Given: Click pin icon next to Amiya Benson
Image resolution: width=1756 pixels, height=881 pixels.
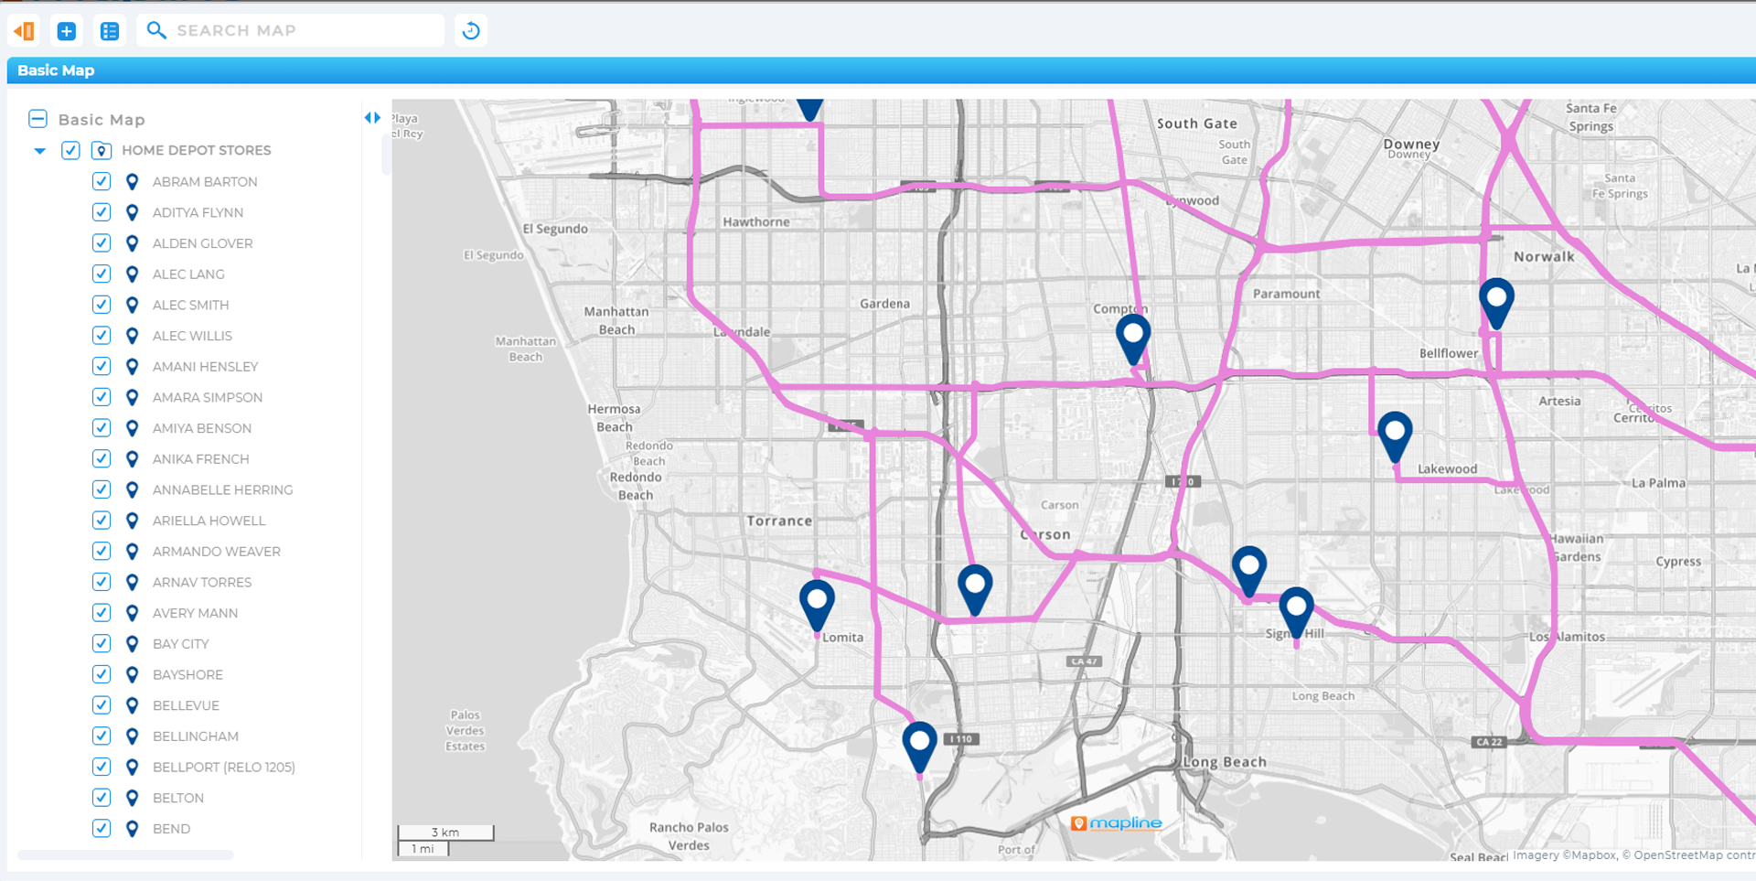Looking at the screenshot, I should pyautogui.click(x=132, y=428).
